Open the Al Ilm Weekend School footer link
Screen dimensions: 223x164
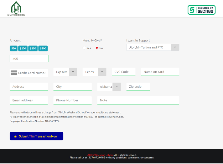point(100,155)
